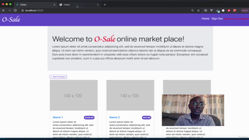Open the white round extension icon
This screenshot has width=249, height=140.
pos(223,10)
